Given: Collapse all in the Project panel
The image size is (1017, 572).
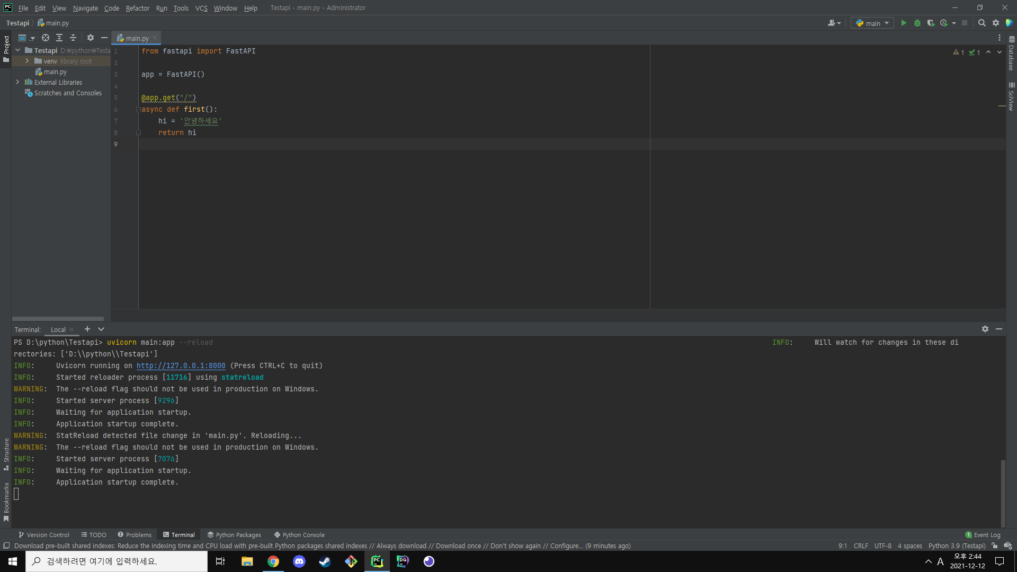Looking at the screenshot, I should pyautogui.click(x=73, y=38).
